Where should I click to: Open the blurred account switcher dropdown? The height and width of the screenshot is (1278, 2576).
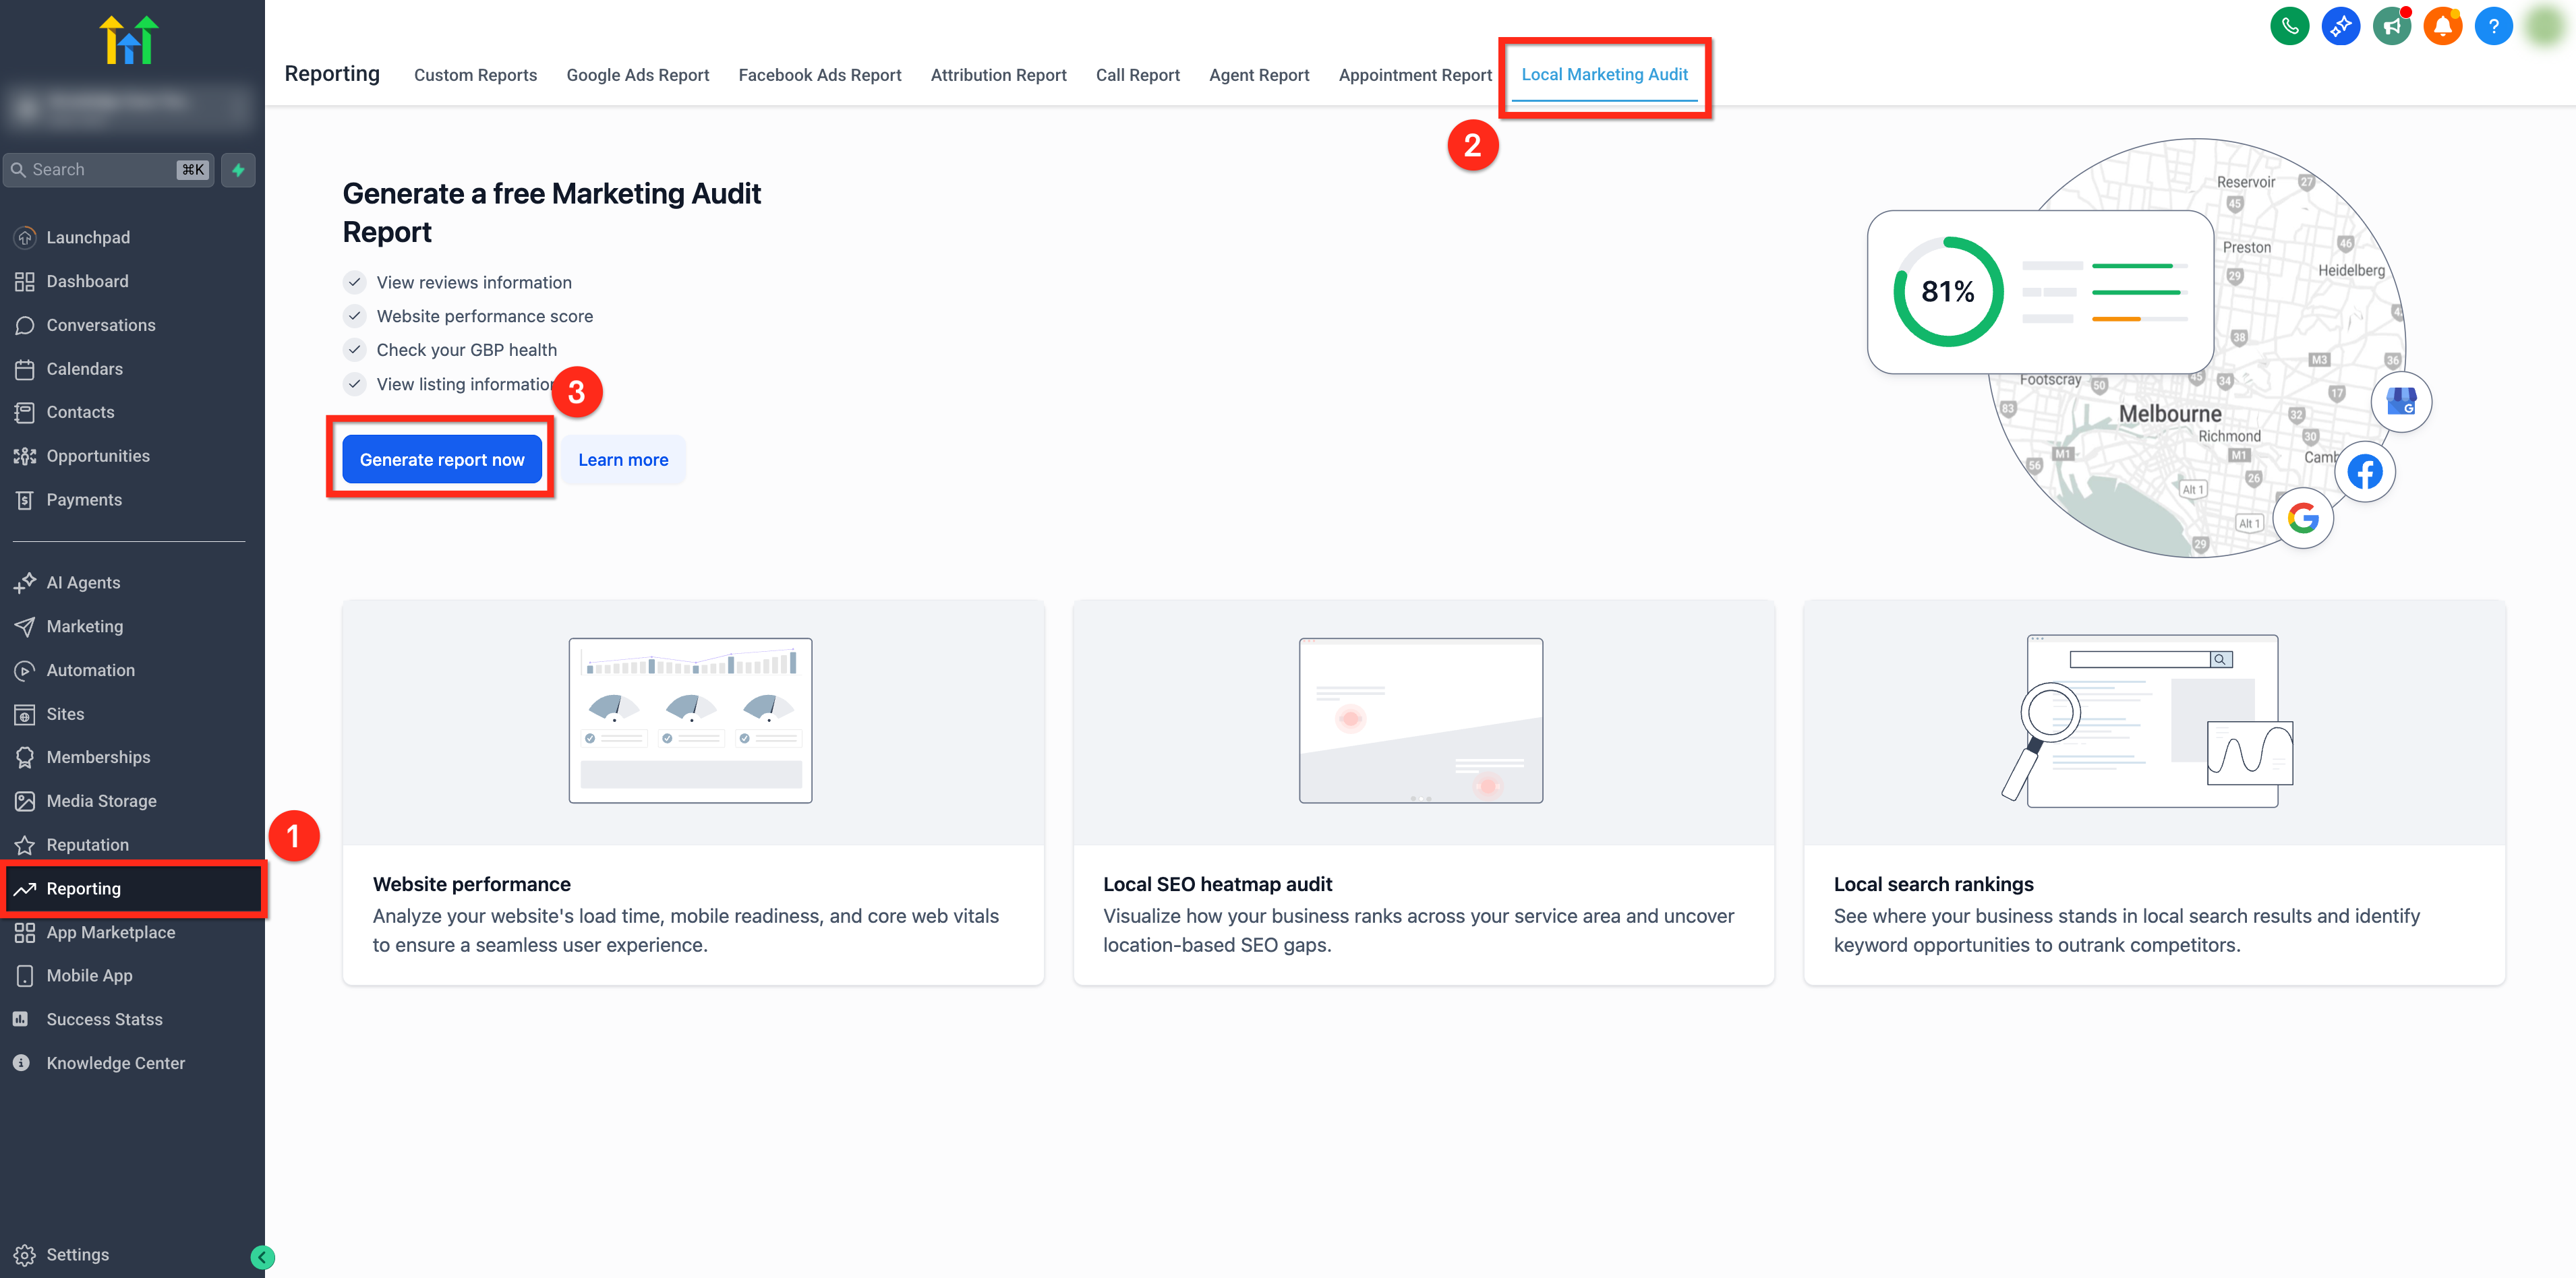click(x=128, y=106)
